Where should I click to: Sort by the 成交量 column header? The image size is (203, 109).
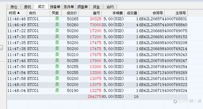132,13
